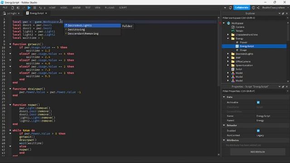The width and height of the screenshot is (290, 163).
Task: Select Camera in Explorer
Action: pyautogui.click(x=240, y=27)
